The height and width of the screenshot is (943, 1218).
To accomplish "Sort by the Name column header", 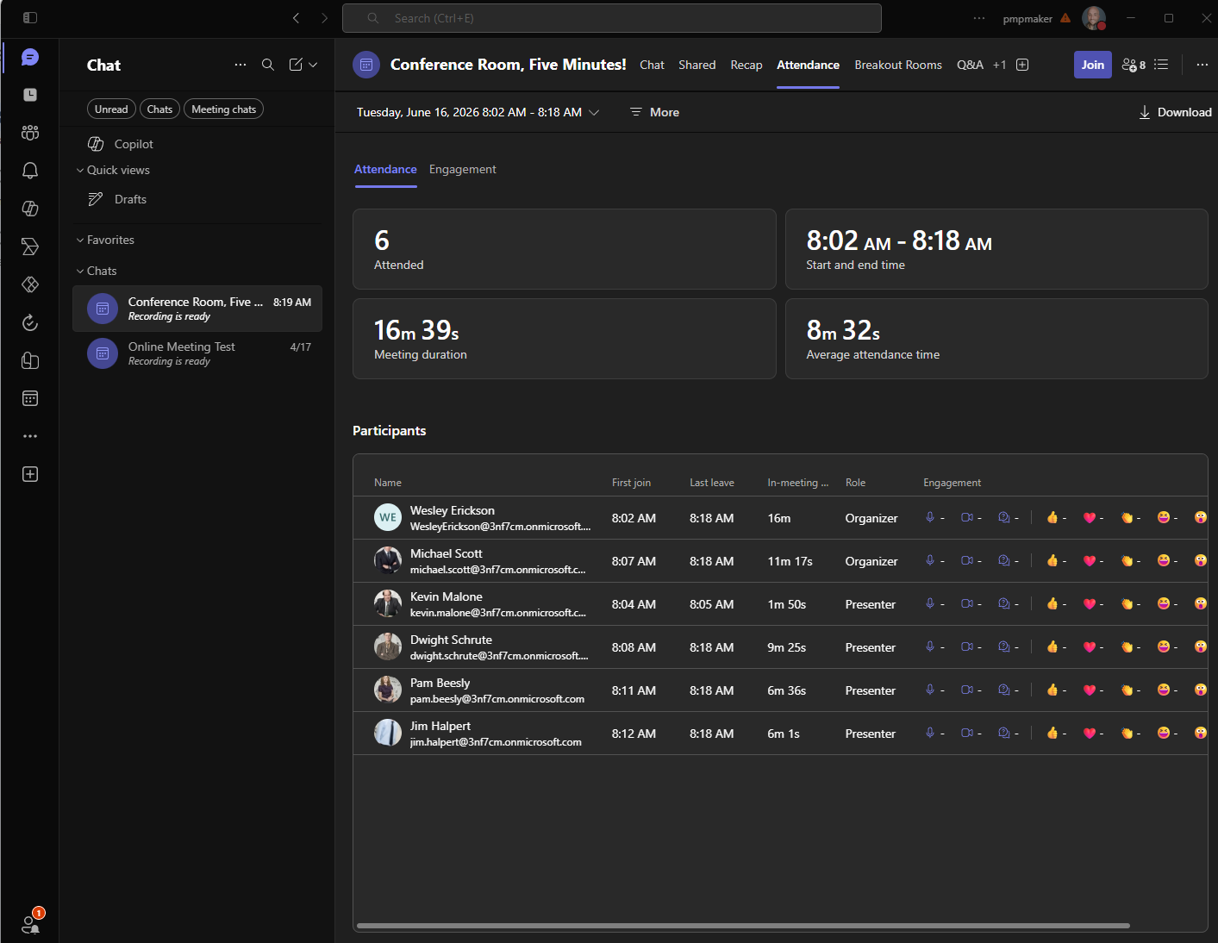I will 388,483.
